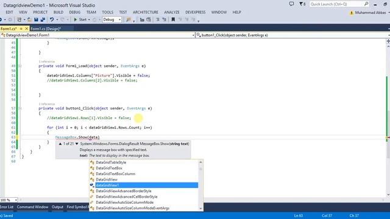The width and height of the screenshot is (390, 219).
Task: Open the TOOLS menu
Action: point(107,12)
